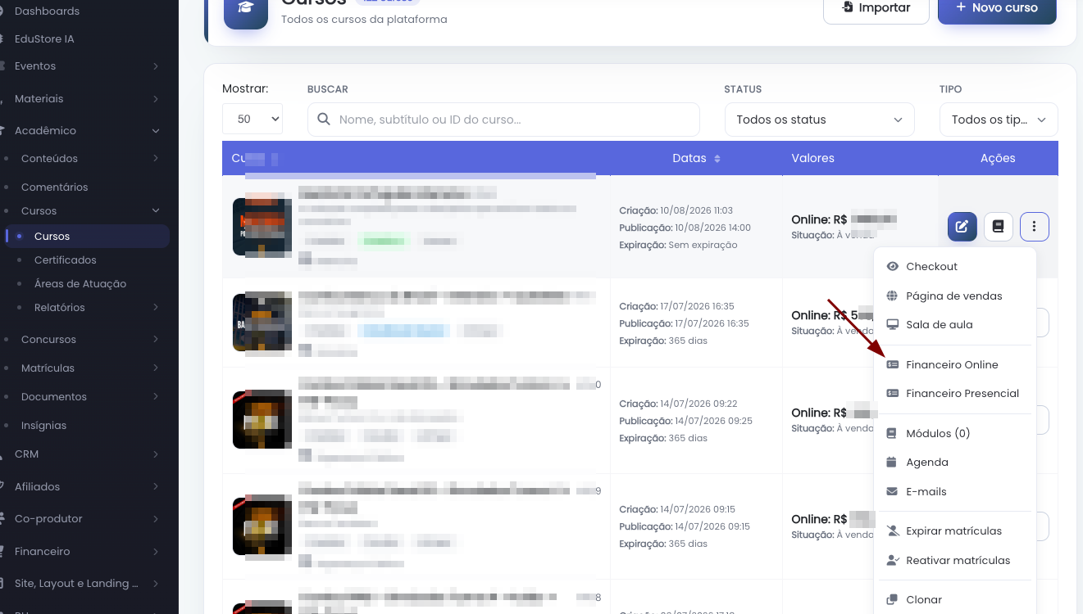Expand the Matrículas submenu chevron
Image resolution: width=1083 pixels, height=614 pixels.
pos(156,368)
